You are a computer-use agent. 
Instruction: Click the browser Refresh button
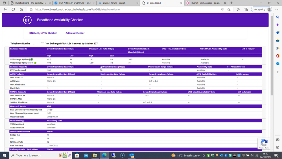[x=13, y=9]
